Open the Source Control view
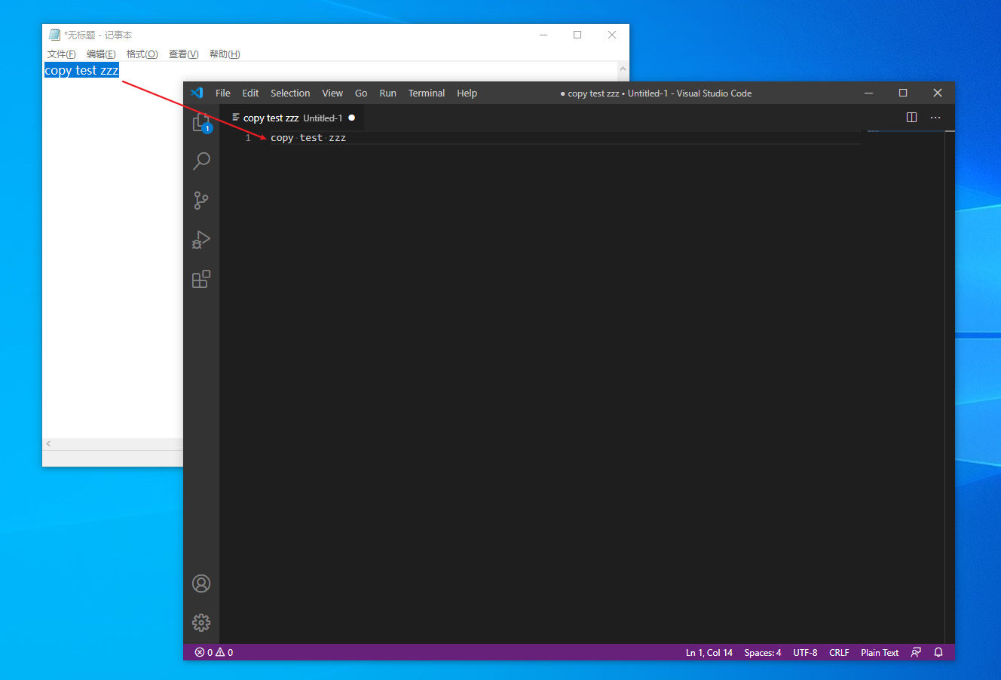 click(x=201, y=201)
